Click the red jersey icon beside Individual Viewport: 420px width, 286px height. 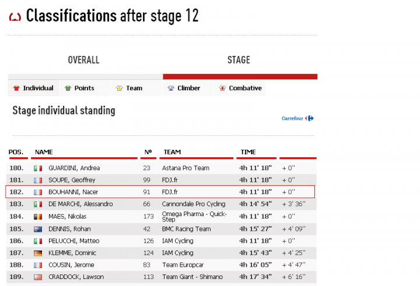coord(16,89)
